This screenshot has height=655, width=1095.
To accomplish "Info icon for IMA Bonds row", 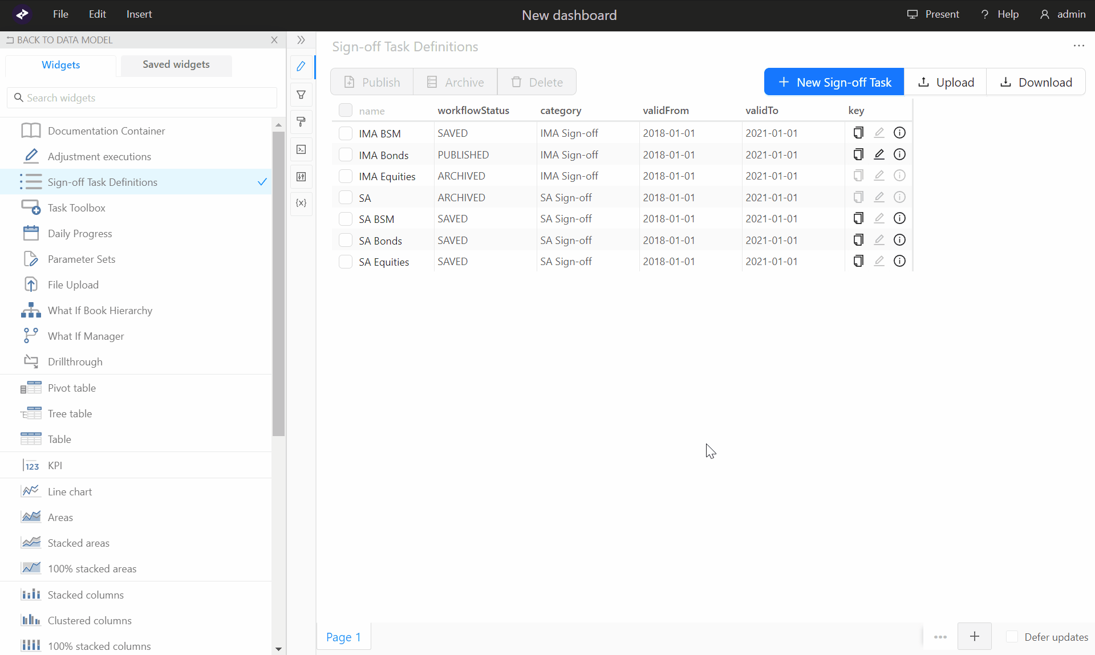I will (899, 154).
